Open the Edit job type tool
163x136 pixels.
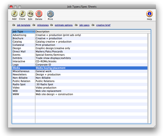pyautogui.click(x=30, y=14)
